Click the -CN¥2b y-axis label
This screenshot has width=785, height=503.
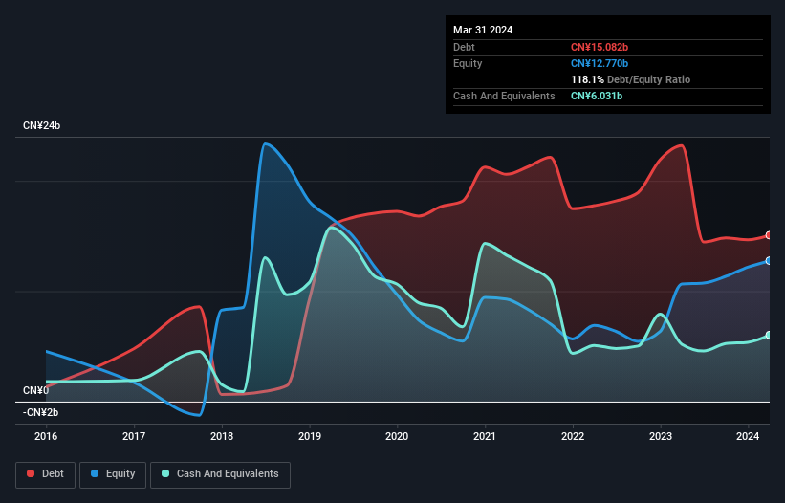40,412
